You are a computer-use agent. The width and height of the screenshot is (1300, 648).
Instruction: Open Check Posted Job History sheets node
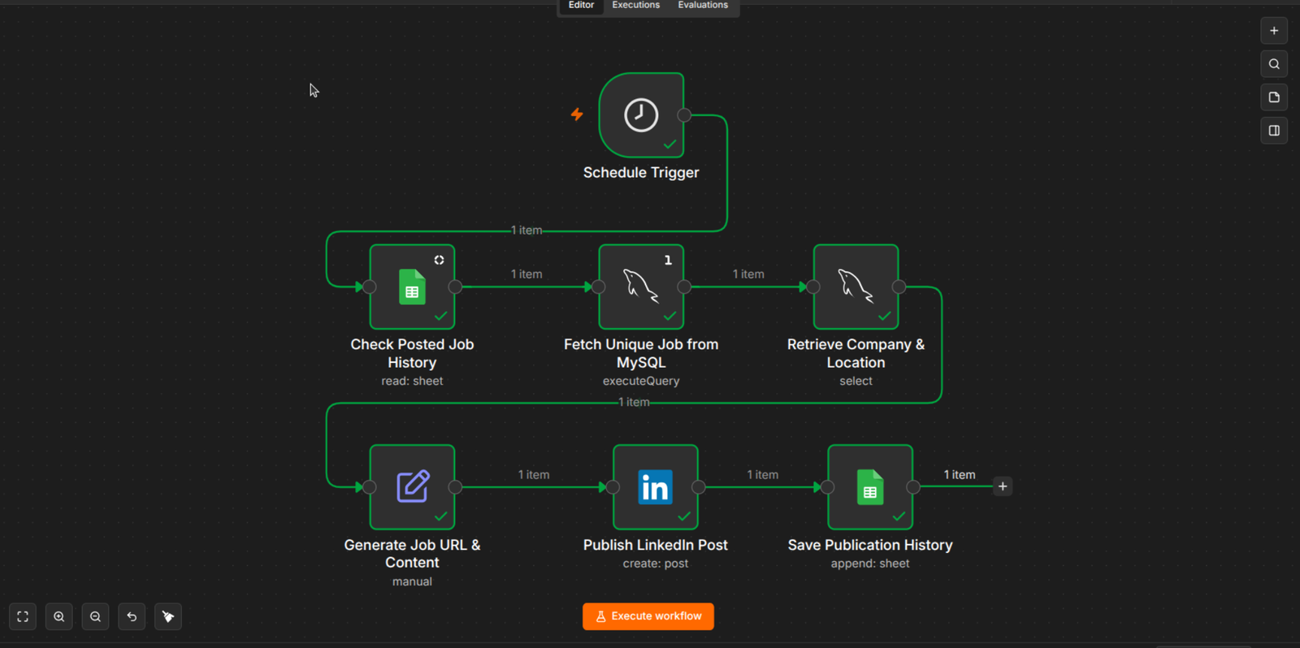pos(412,287)
